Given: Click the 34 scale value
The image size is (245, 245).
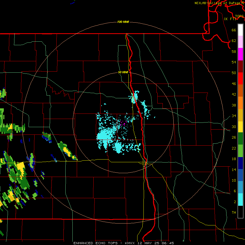Looking at the screenshot, I should coord(234,116).
